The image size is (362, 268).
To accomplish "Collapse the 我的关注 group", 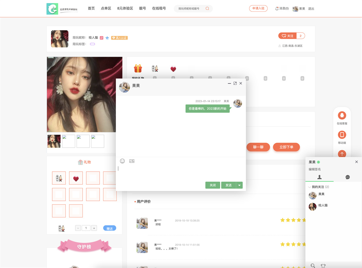I will [310, 187].
